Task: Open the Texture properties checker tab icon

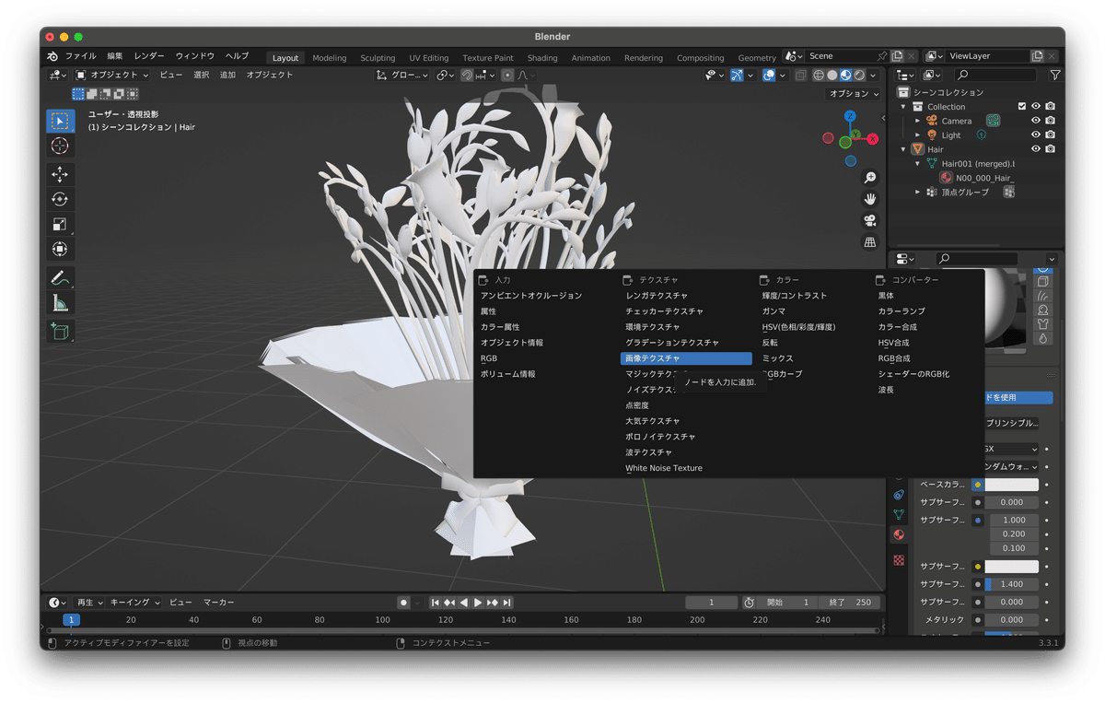Action: [899, 559]
